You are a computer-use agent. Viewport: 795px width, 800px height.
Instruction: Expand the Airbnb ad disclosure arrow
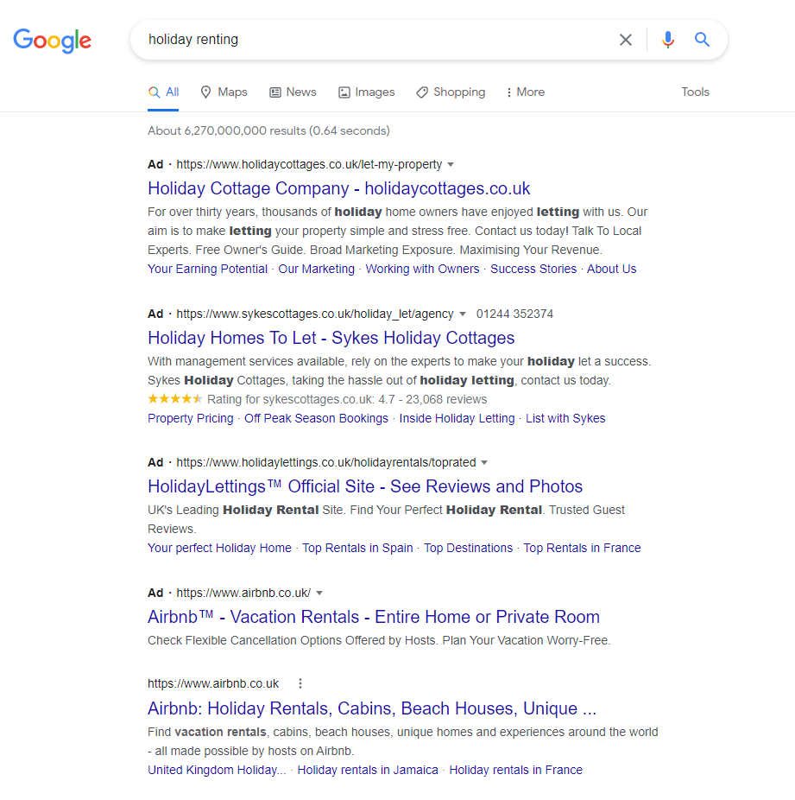[319, 594]
